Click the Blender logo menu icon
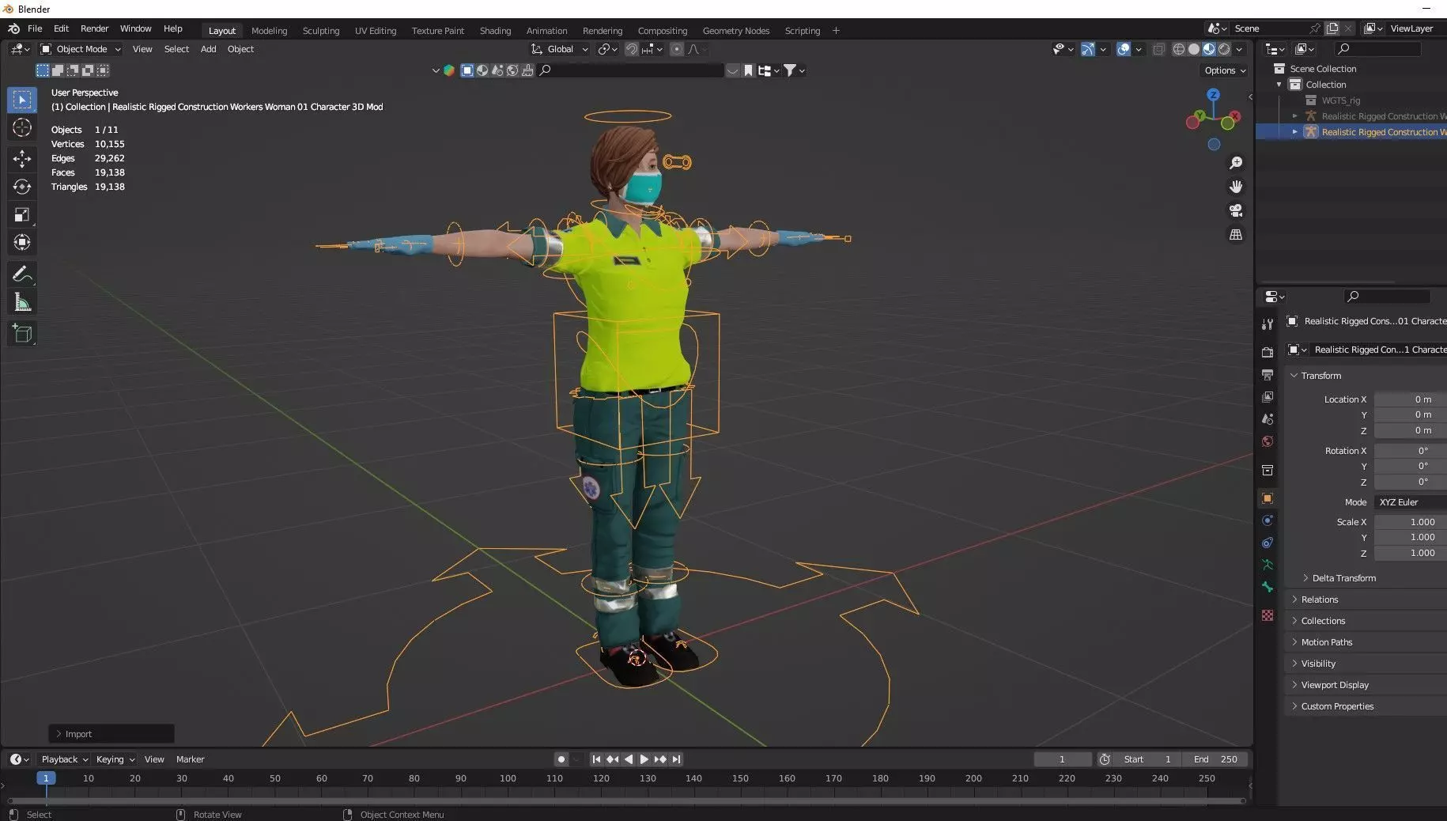This screenshot has height=821, width=1447. click(x=13, y=28)
